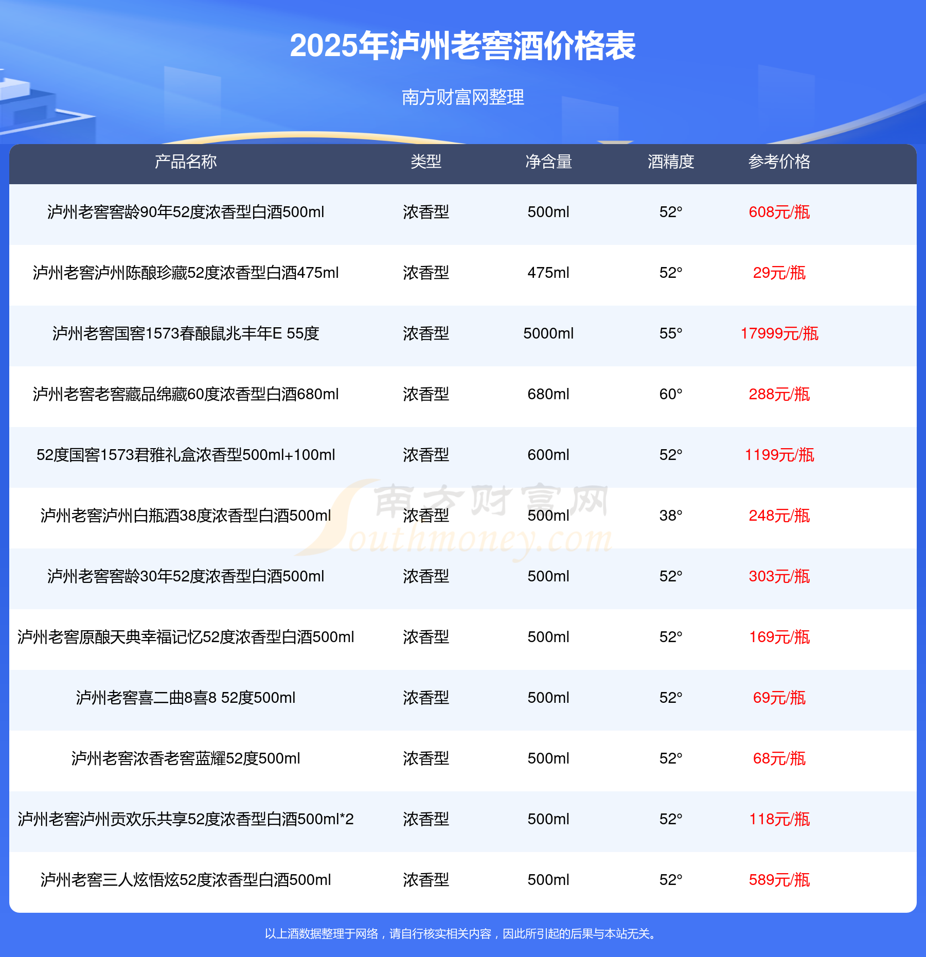Click product name 泸州老窖三人炫悟炫52度浓香型白酒500ml
This screenshot has height=957, width=926.
pyautogui.click(x=186, y=880)
